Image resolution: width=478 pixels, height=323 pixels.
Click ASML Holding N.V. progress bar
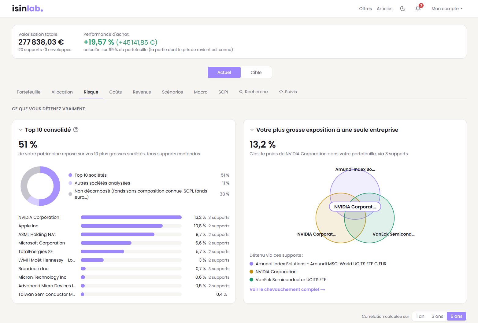click(131, 234)
